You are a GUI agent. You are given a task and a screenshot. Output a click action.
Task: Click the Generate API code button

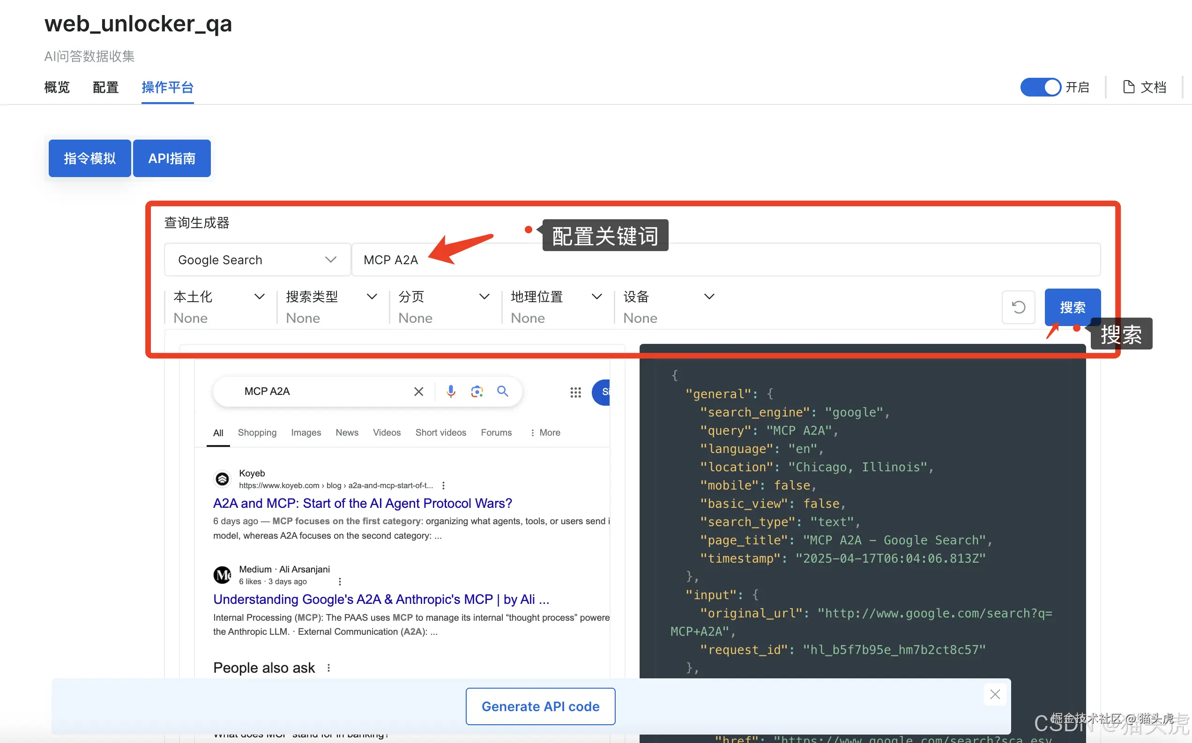tap(540, 706)
